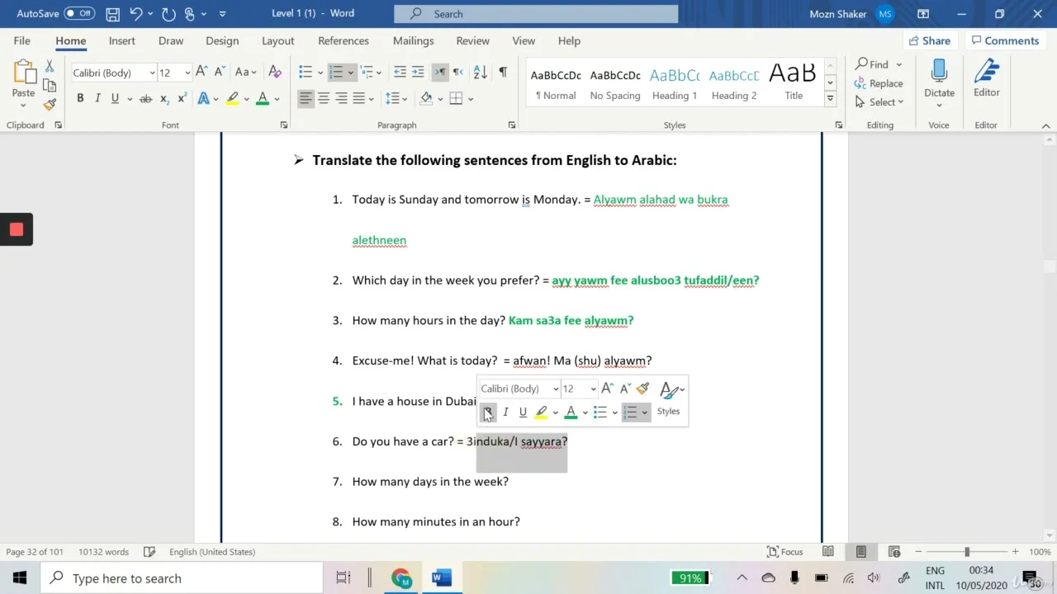Open the Editor pane icon
The height and width of the screenshot is (594, 1057).
coord(986,73)
